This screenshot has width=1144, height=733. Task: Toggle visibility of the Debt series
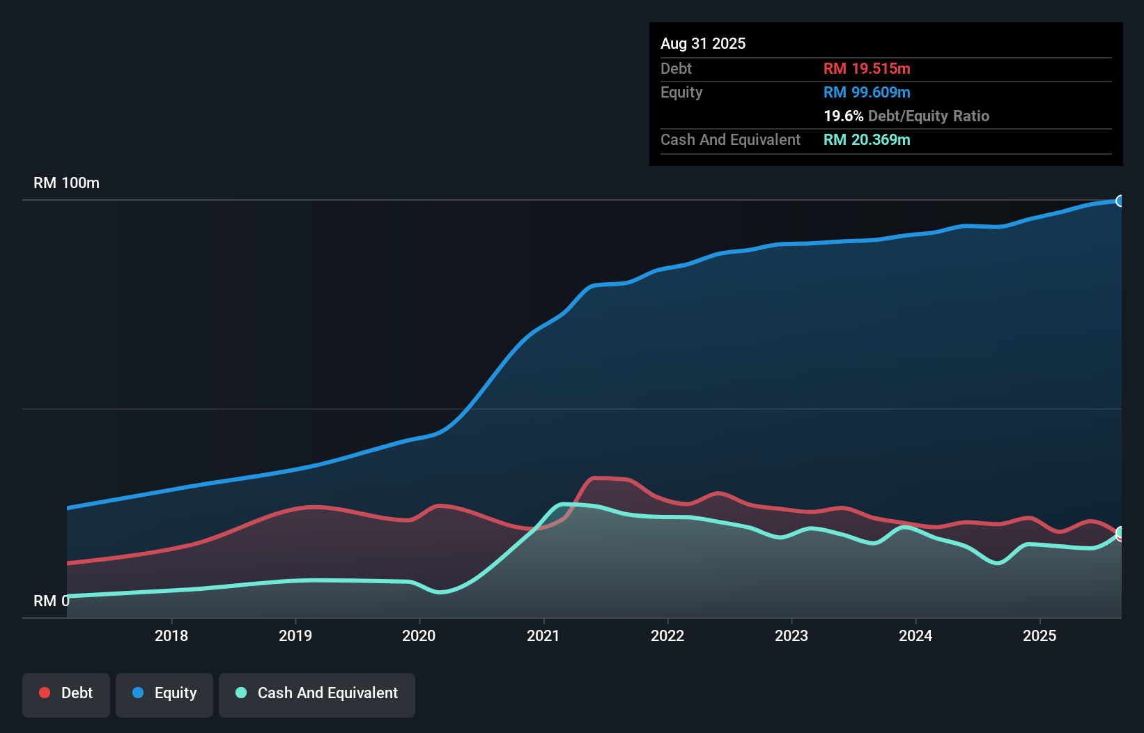tap(66, 693)
